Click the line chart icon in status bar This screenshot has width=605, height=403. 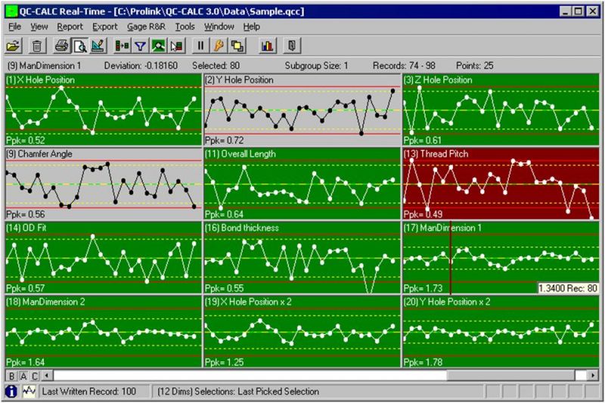tap(29, 392)
